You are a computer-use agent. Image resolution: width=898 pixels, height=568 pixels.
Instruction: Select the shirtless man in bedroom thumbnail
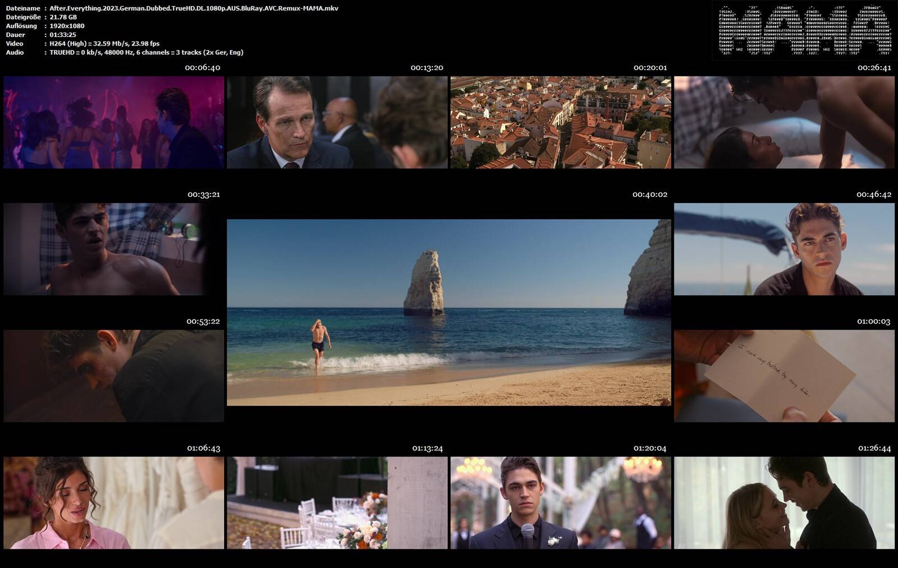click(x=113, y=249)
